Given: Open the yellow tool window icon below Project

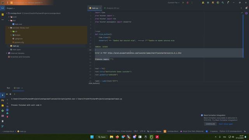Looking at the screenshot, I should [x=3, y=14].
